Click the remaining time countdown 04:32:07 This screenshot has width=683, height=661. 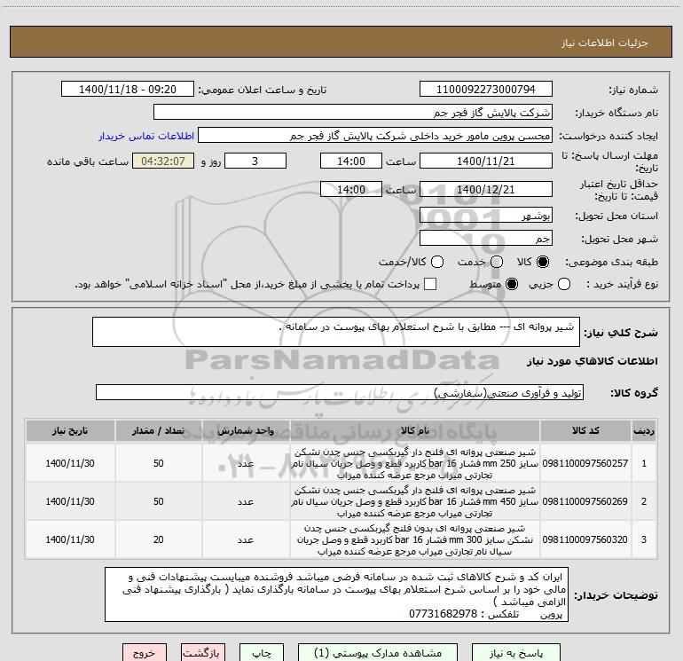[163, 161]
